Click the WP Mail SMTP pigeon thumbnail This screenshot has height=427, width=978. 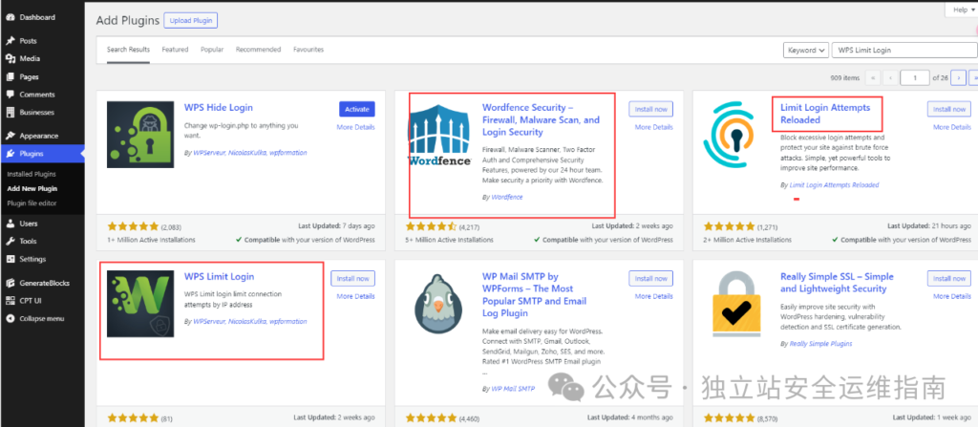pos(439,304)
